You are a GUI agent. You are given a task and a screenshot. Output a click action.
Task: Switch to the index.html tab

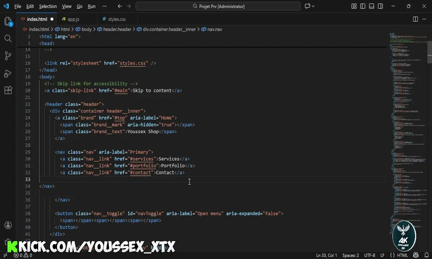(x=37, y=19)
